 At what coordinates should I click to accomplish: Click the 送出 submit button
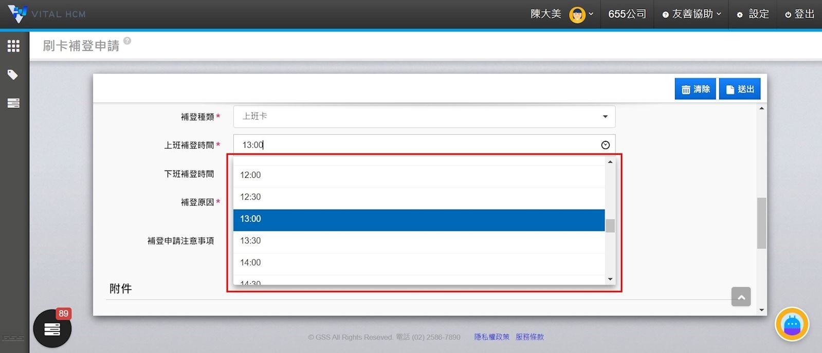click(739, 89)
